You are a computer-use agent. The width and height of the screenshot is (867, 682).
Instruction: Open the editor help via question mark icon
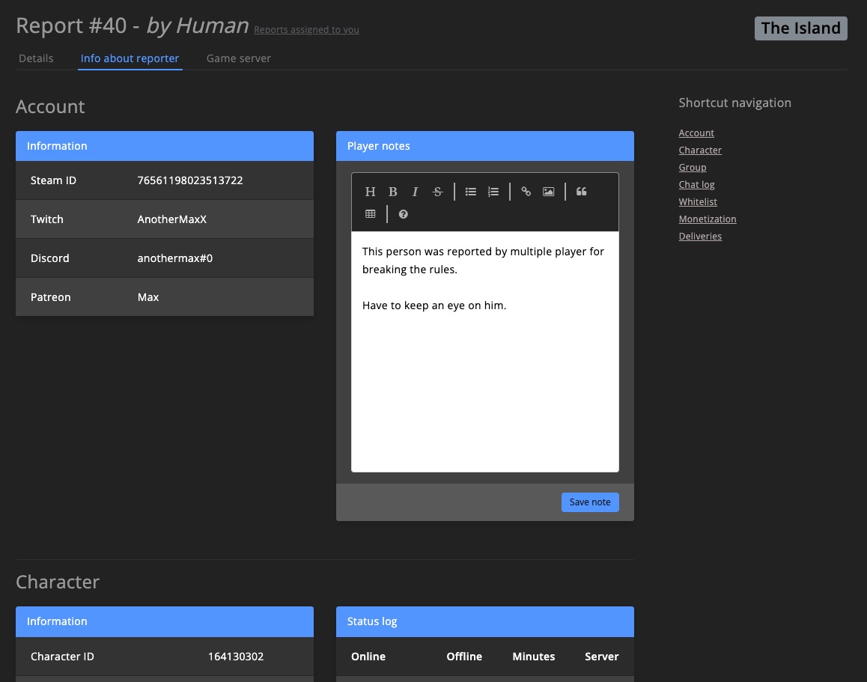(403, 213)
